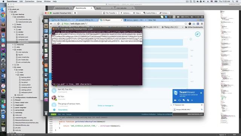Screen dimensions: 241x136
Task: Open Window menu in macOS menu bar
Action: (47, 2)
